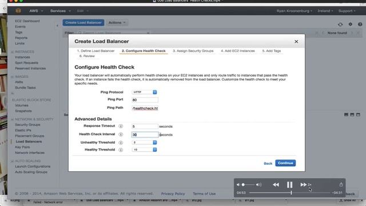Click the Ping Path field
The image size is (366, 206).
(145, 108)
